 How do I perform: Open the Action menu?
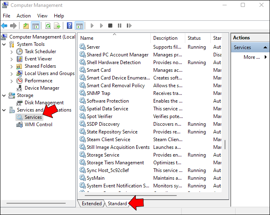click(24, 16)
